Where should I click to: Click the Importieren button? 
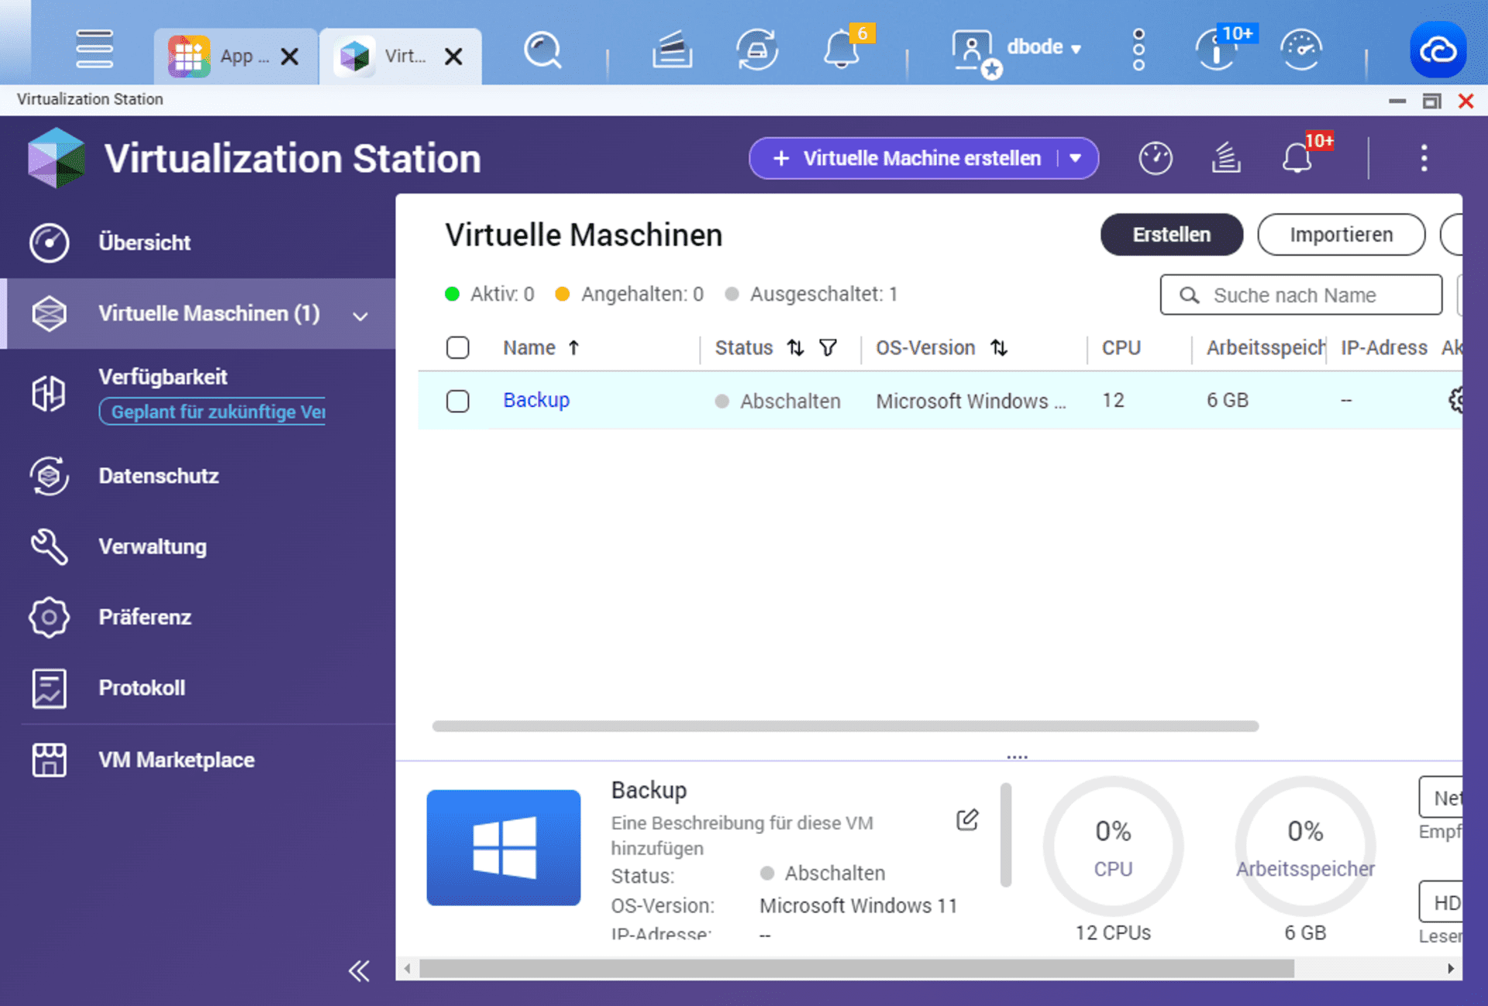point(1341,235)
